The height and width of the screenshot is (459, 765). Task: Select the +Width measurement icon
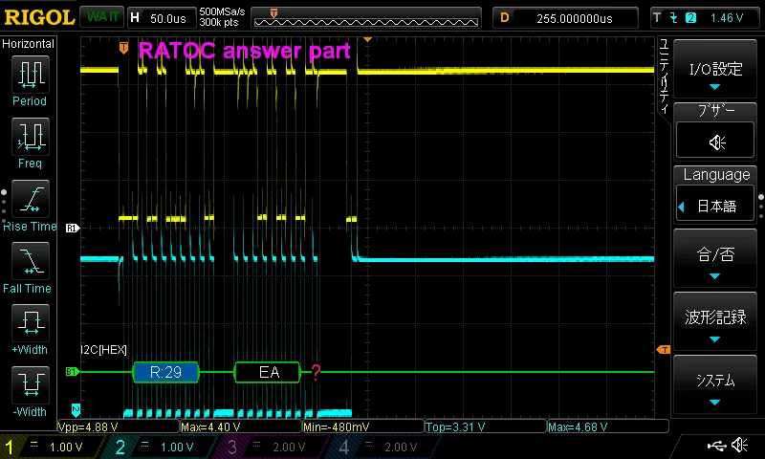click(31, 323)
